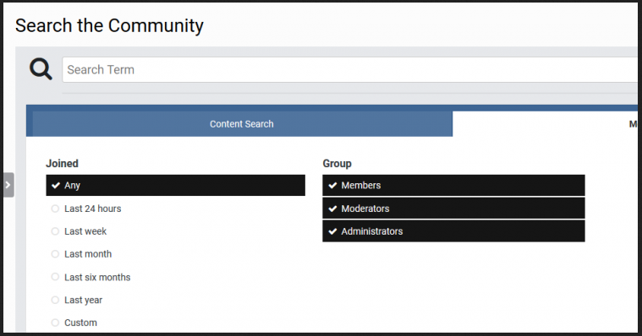This screenshot has width=642, height=336.
Task: Select Last 24 hours radio button
Action: [86, 209]
